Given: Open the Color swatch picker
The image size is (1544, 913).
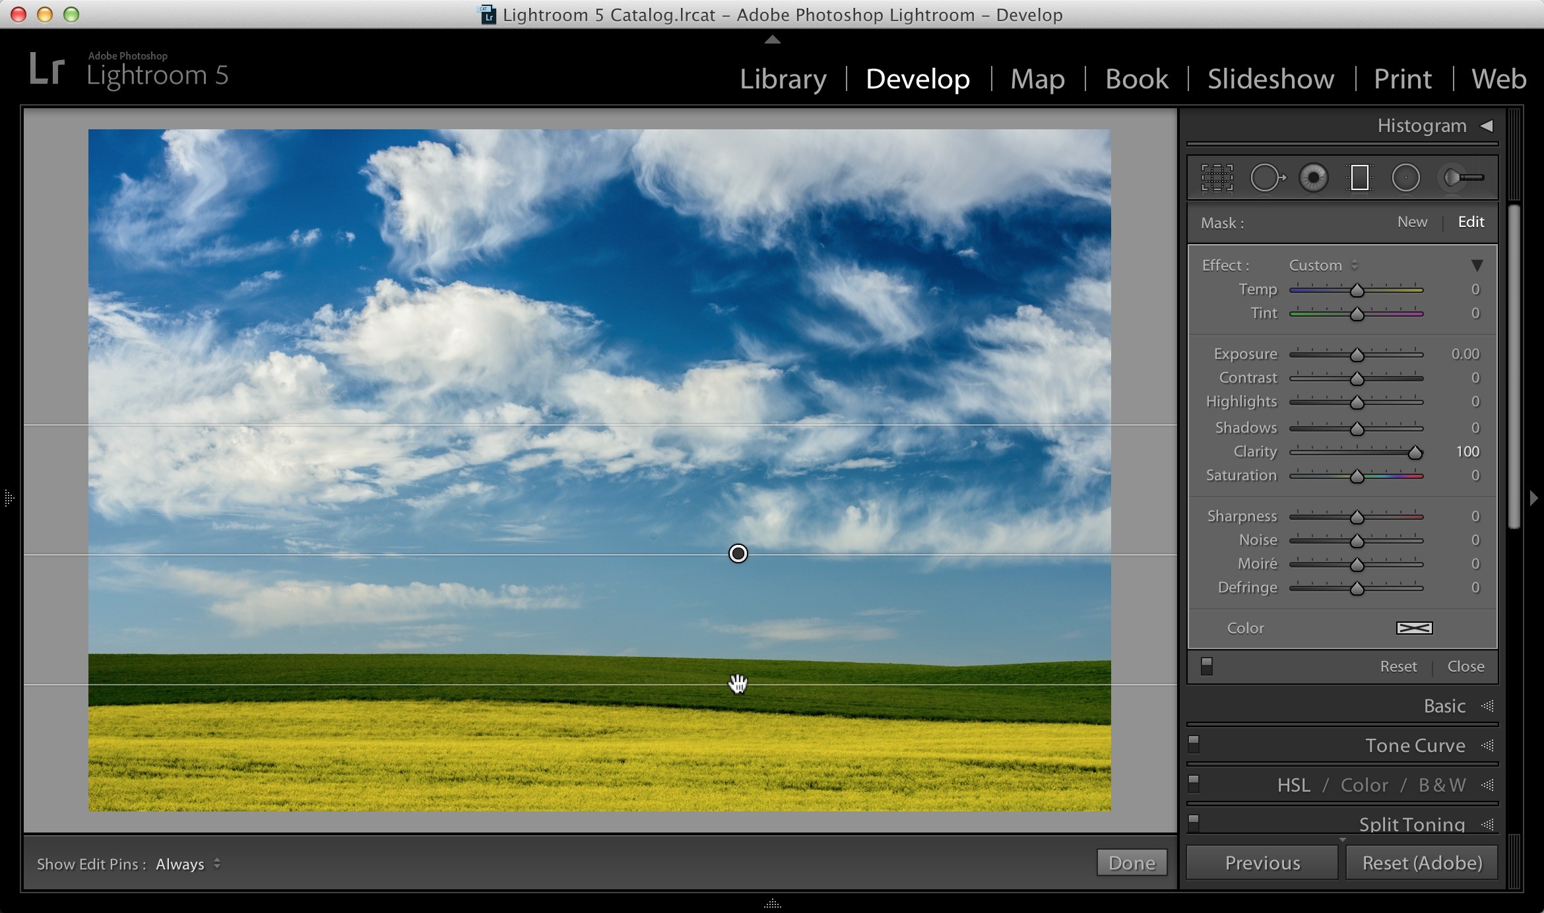Looking at the screenshot, I should pyautogui.click(x=1414, y=628).
